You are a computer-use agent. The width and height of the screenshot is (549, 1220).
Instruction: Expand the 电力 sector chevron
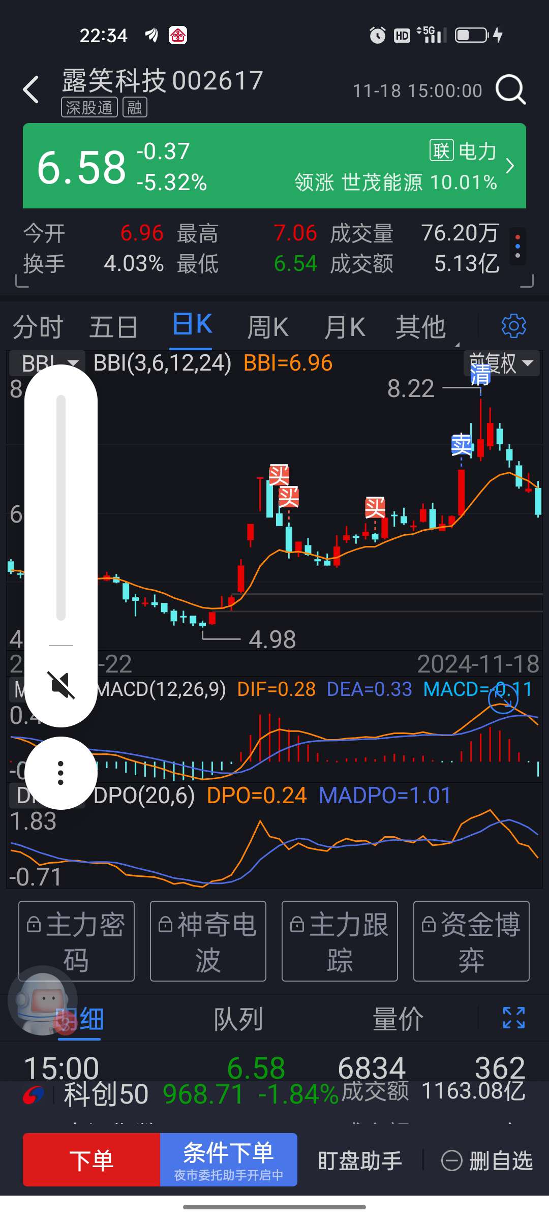(510, 166)
